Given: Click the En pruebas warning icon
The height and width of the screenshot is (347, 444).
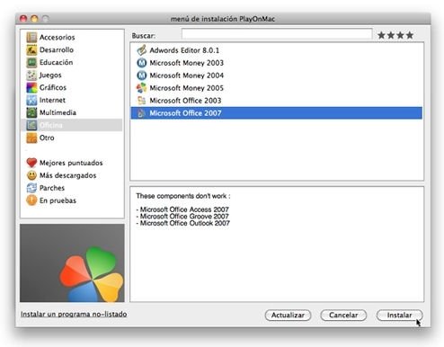Looking at the screenshot, I should tap(31, 200).
